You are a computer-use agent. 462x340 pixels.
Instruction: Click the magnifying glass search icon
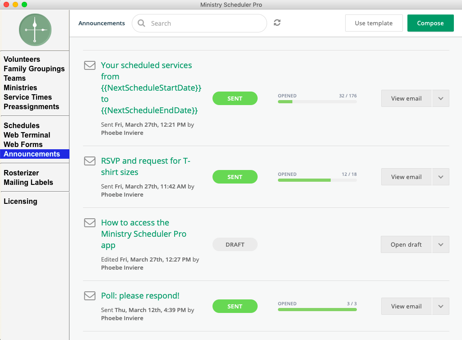coord(141,23)
